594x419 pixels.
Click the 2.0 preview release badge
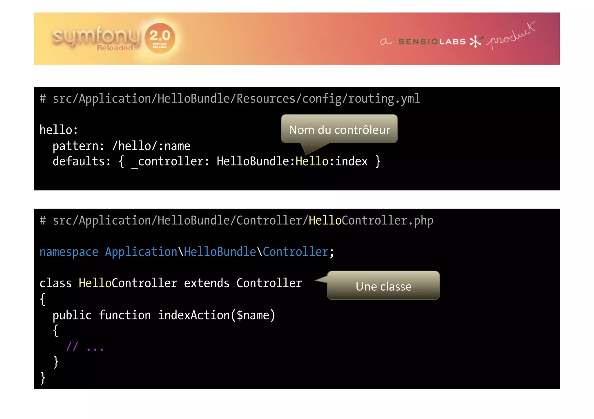160,38
